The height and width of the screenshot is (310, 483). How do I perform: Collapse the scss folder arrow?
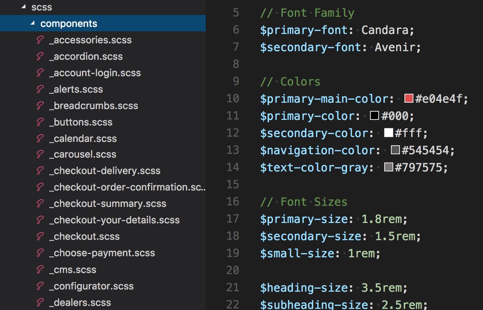point(24,7)
